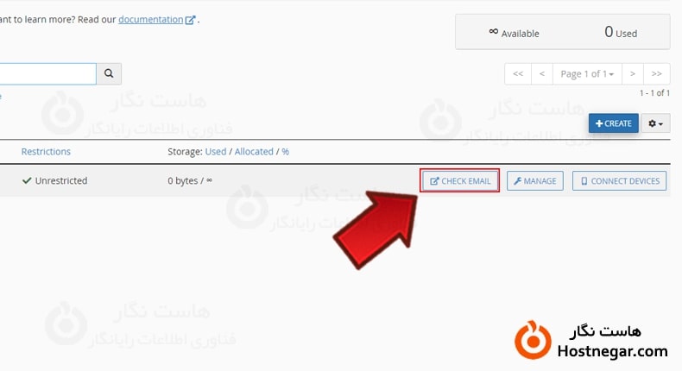Click external link icon next to documentation
This screenshot has height=371, width=682.
(x=190, y=20)
